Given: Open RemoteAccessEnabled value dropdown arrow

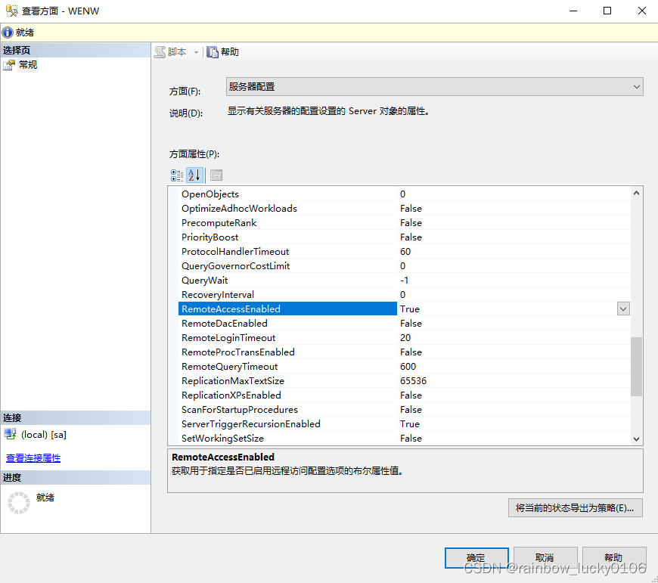Looking at the screenshot, I should click(x=623, y=309).
